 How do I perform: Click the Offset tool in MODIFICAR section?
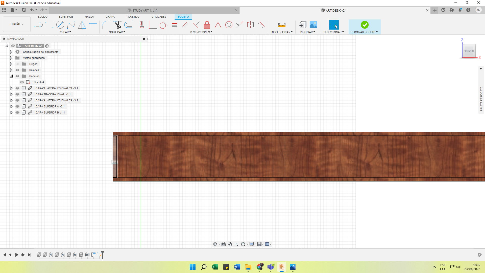129,25
